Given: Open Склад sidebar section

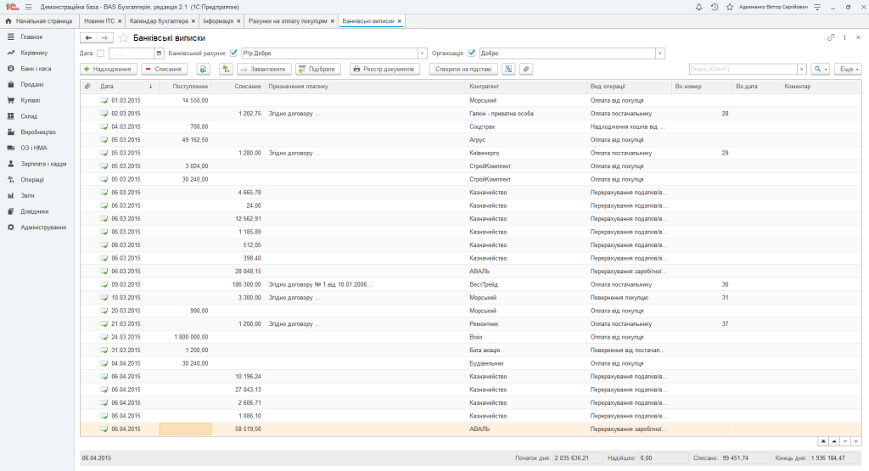Looking at the screenshot, I should [x=29, y=116].
